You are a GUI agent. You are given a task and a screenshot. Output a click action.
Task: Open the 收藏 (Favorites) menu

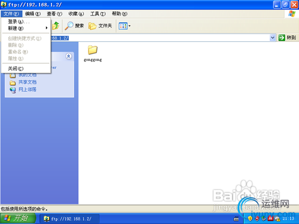point(76,14)
